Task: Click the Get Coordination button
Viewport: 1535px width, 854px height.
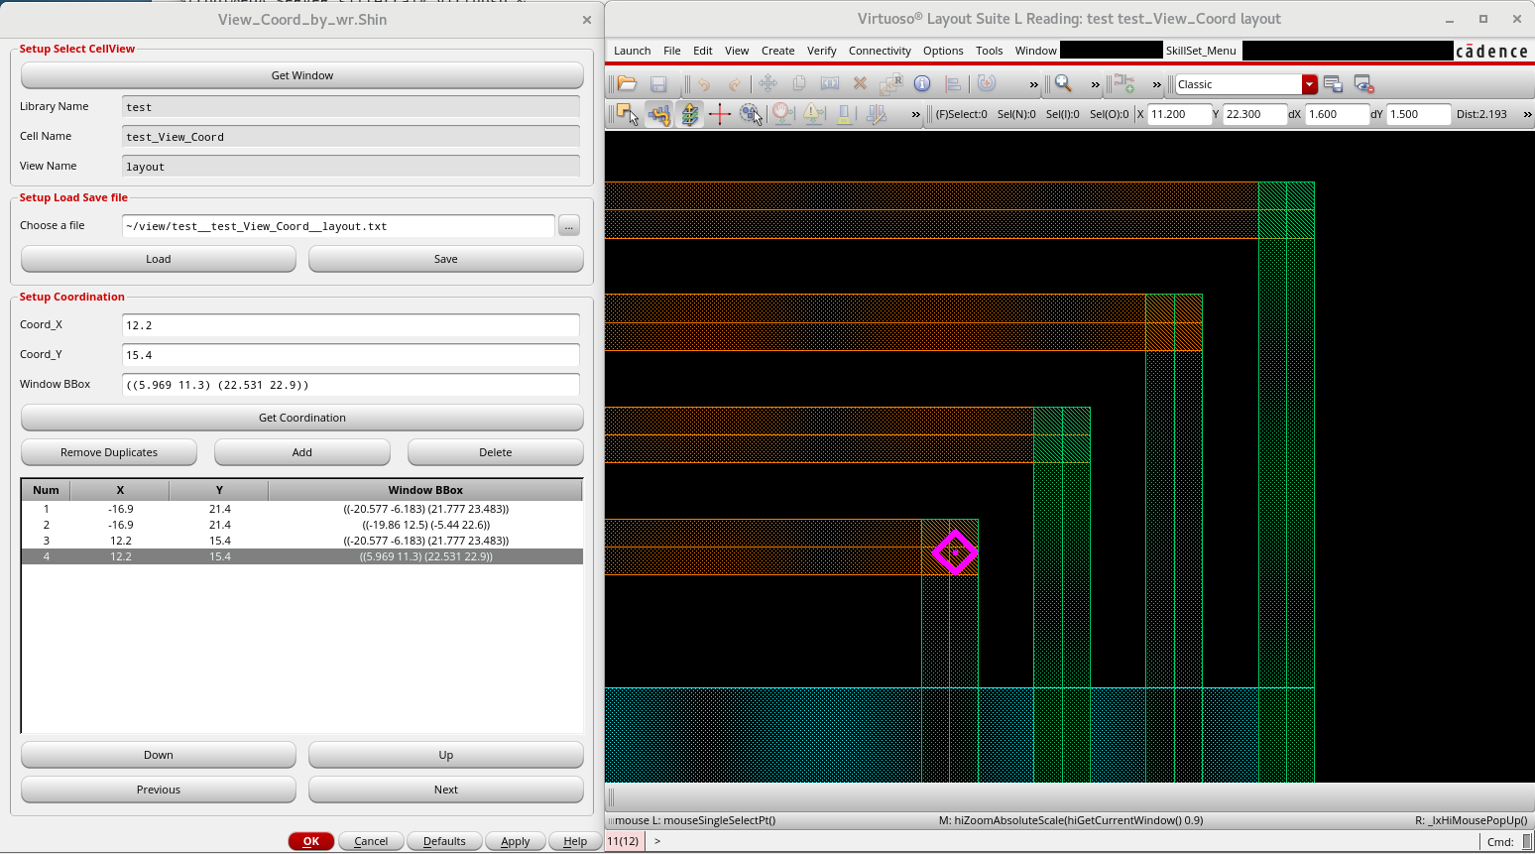Action: click(x=302, y=418)
